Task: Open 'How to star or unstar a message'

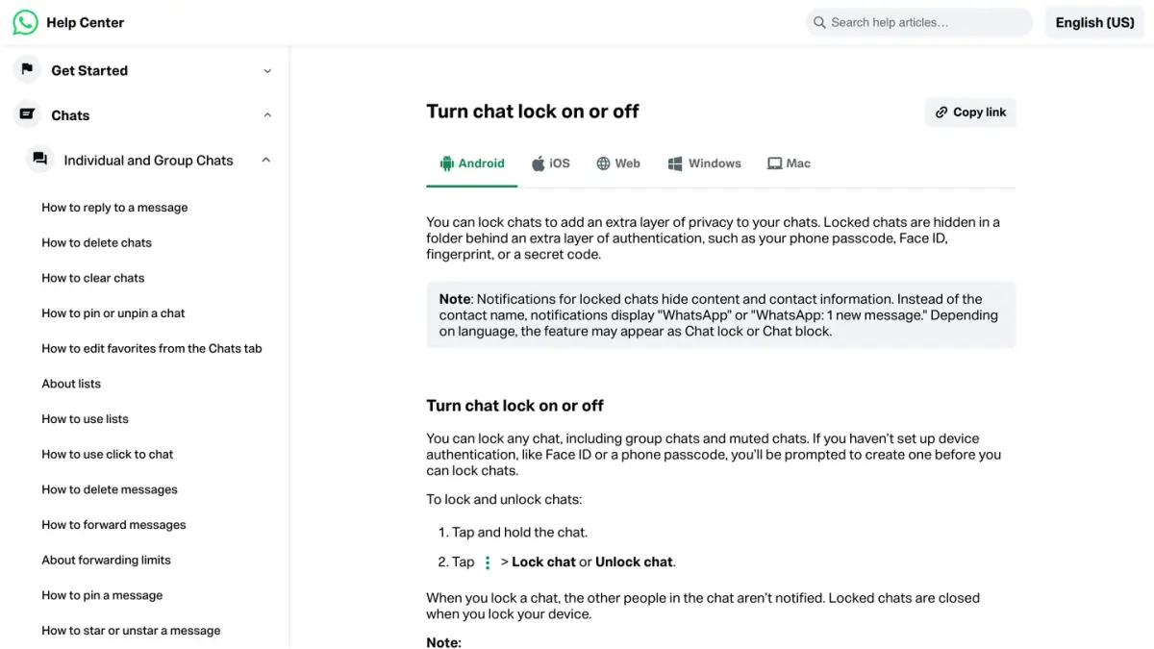Action: [x=131, y=631]
